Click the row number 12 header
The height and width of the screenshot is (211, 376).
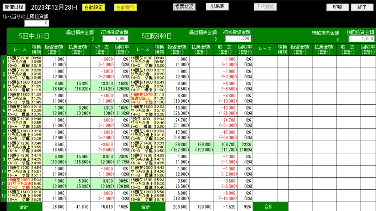tap(3, 195)
